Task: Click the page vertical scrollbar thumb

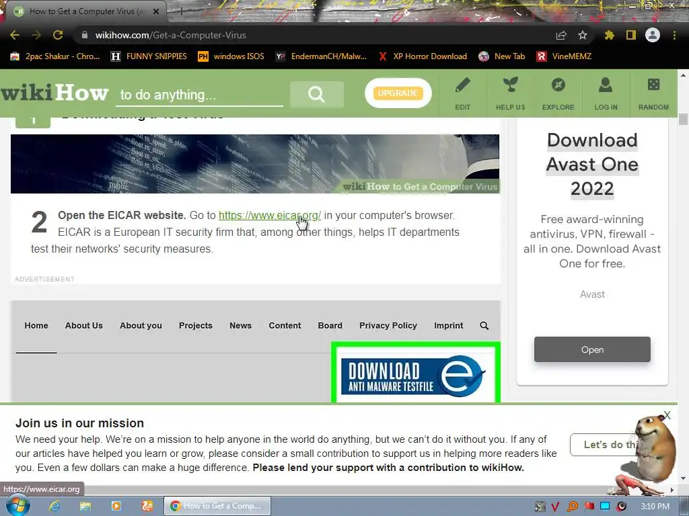Action: click(683, 119)
